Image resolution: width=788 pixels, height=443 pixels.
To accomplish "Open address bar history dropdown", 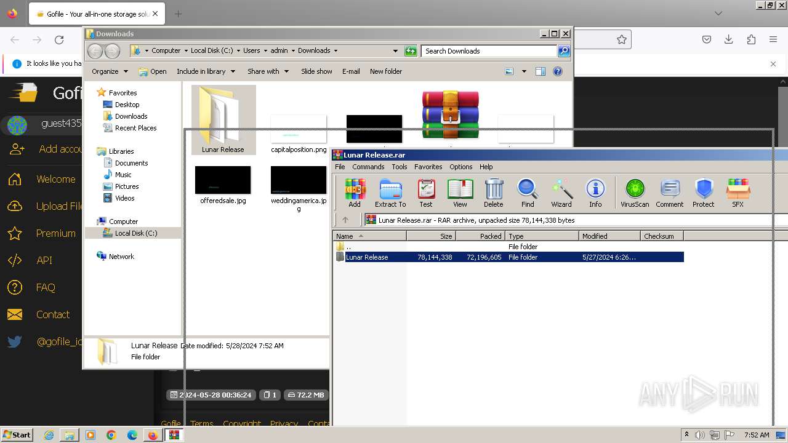I will tap(395, 51).
